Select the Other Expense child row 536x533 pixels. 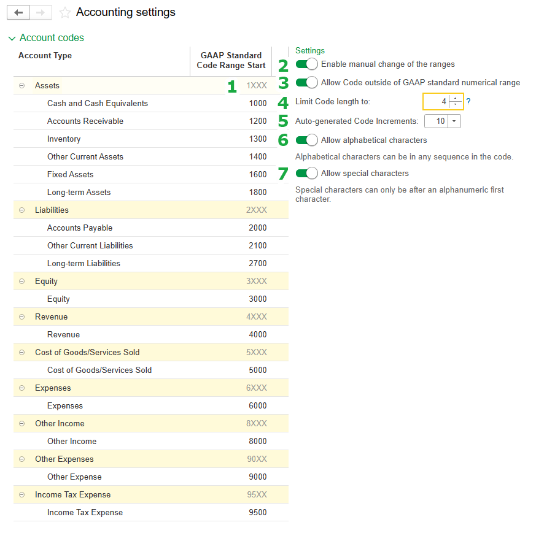tap(151, 477)
